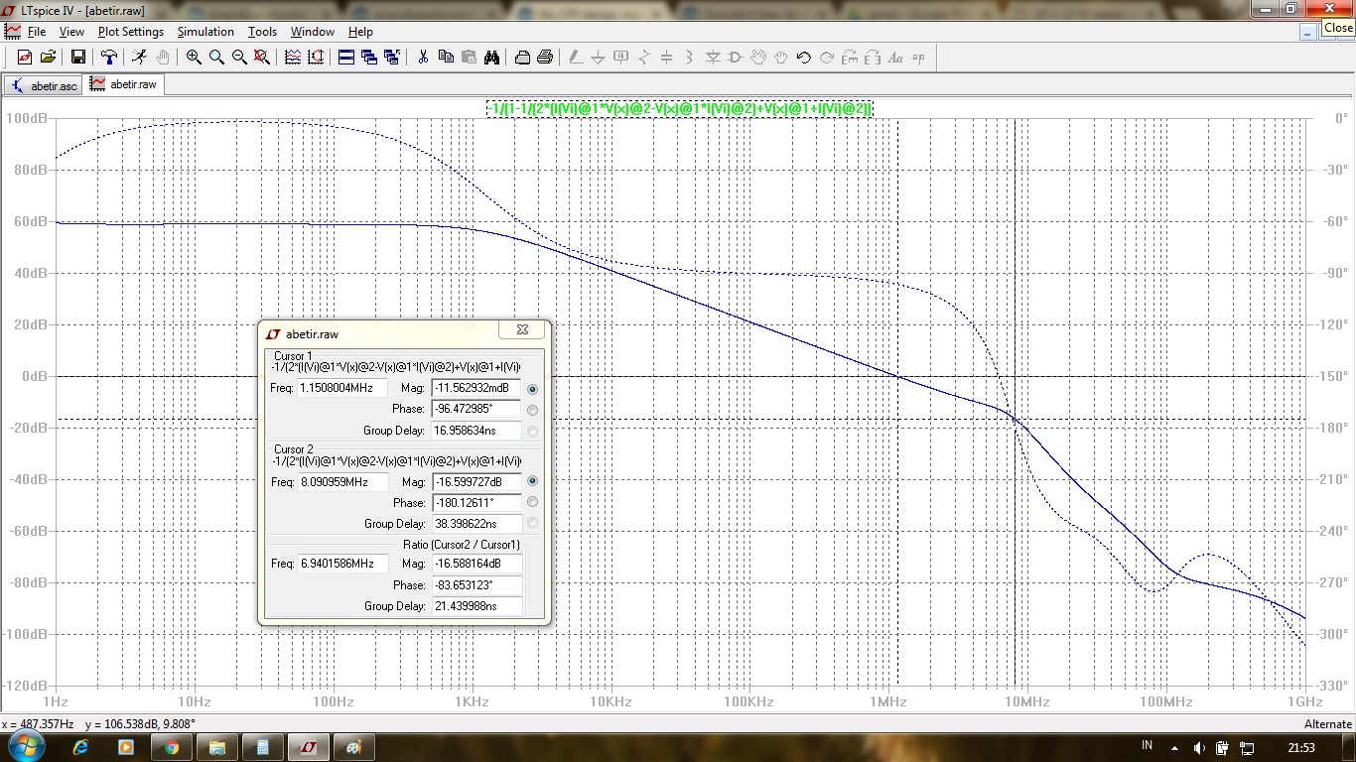Viewport: 1356px width, 762px height.
Task: Select the Wire pencil tool
Action: (576, 58)
